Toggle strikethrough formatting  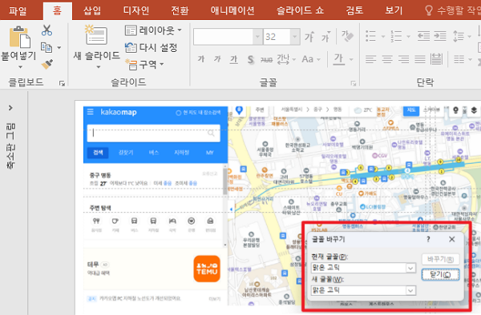tap(266, 60)
